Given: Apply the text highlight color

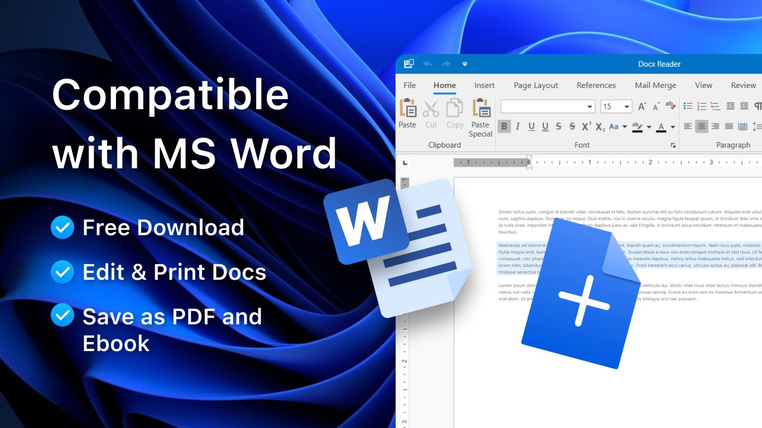Looking at the screenshot, I should click(638, 127).
